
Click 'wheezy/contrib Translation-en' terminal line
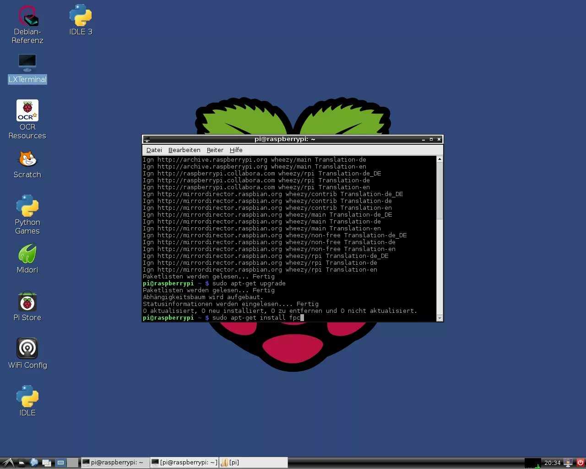click(x=267, y=207)
